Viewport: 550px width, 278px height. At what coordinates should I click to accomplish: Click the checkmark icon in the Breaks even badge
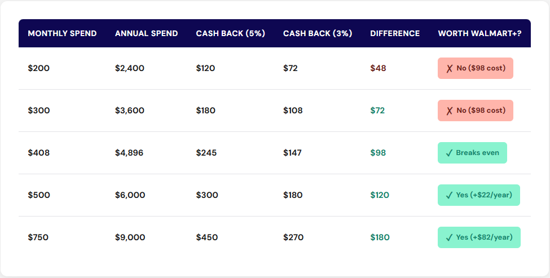pyautogui.click(x=450, y=153)
